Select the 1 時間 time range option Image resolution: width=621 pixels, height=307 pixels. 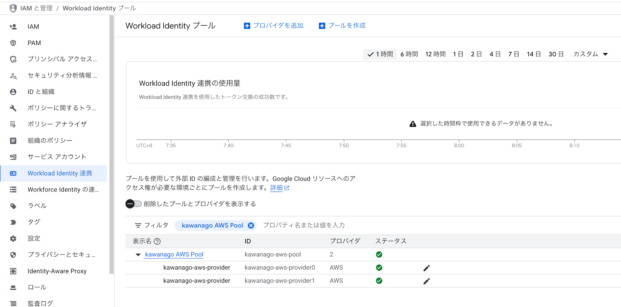pos(380,54)
